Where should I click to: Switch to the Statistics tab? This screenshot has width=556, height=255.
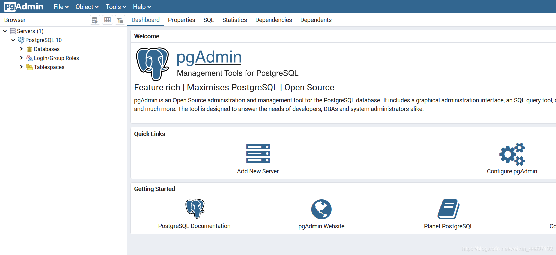tap(234, 20)
